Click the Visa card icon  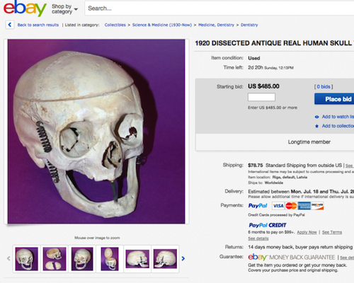[x=278, y=206]
